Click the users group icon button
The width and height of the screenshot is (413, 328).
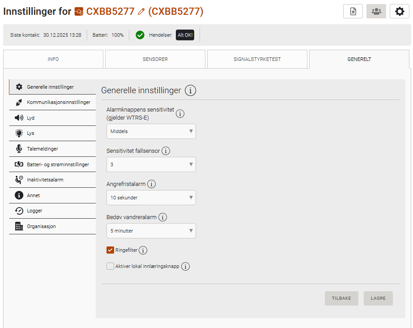[x=376, y=12]
